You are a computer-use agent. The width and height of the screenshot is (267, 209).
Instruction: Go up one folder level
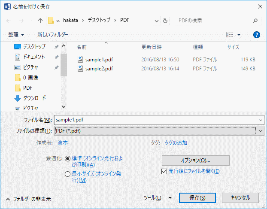pyautogui.click(x=40, y=21)
